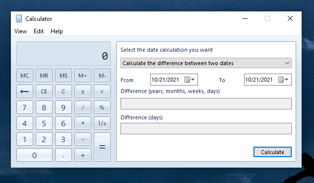Open the Help menu
Screen dimensions: 314x183
coord(57,31)
